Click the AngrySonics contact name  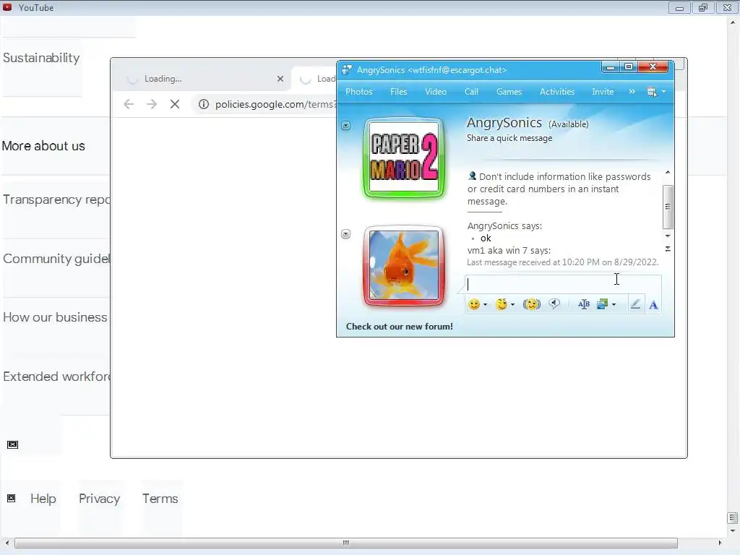[x=504, y=123]
